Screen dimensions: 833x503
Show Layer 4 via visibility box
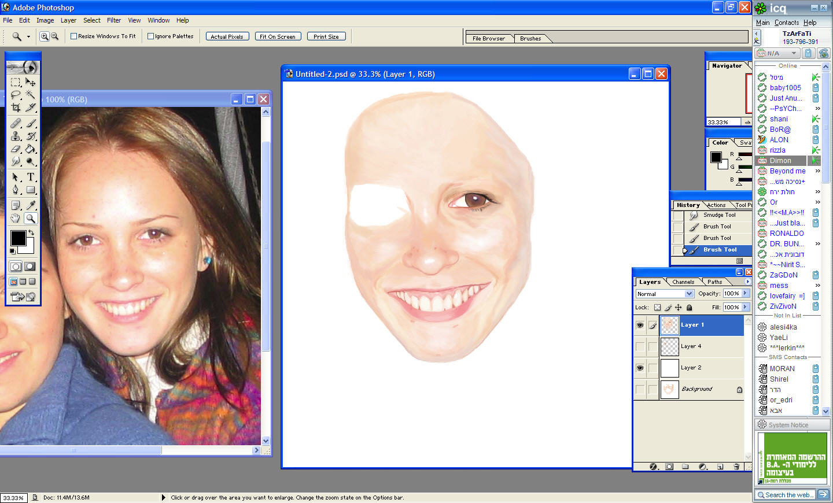coord(640,346)
